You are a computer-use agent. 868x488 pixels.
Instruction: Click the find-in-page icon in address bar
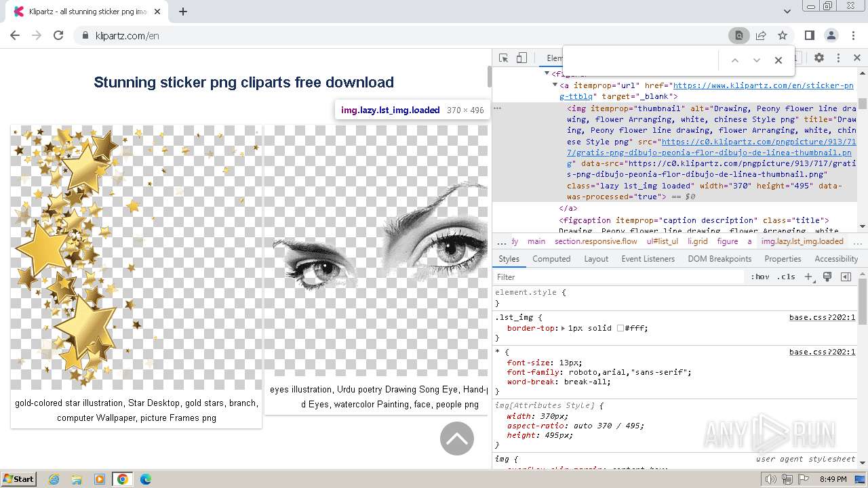click(739, 35)
